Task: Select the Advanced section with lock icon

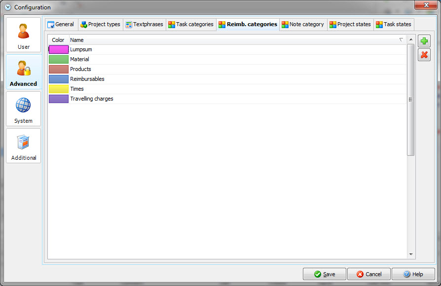Action: coord(24,72)
